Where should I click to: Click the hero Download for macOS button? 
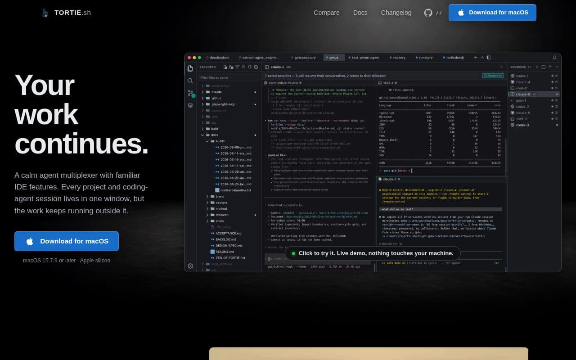(67, 241)
